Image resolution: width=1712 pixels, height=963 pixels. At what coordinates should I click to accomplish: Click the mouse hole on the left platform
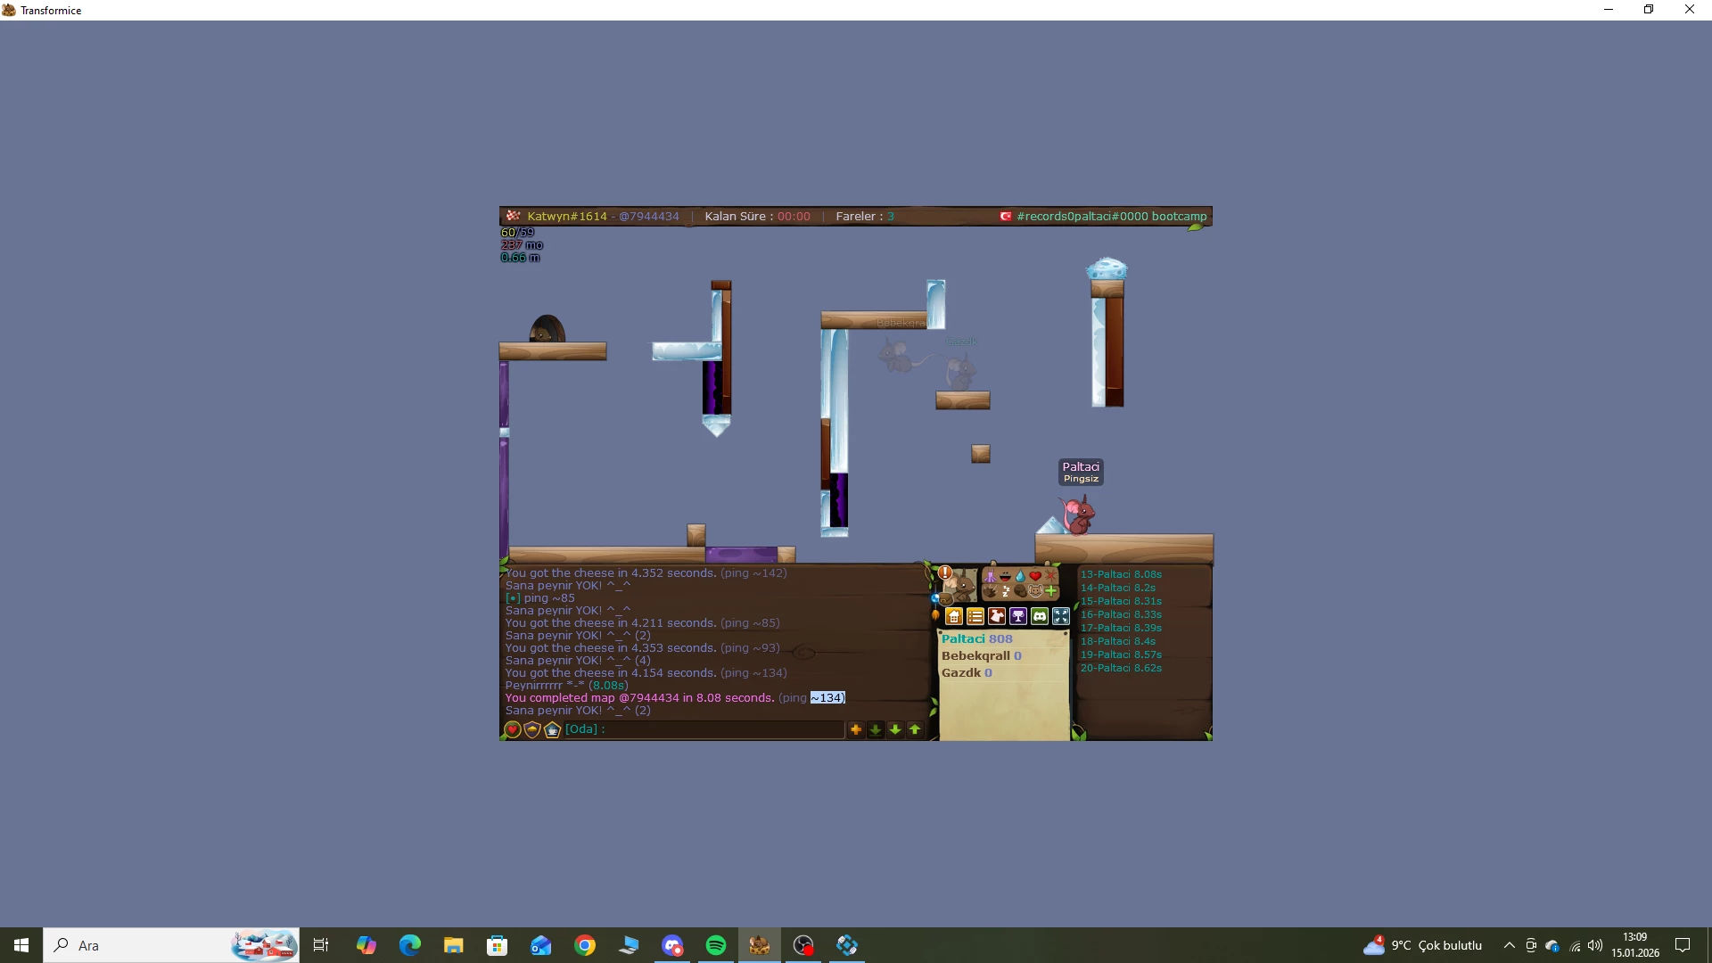[x=547, y=329]
